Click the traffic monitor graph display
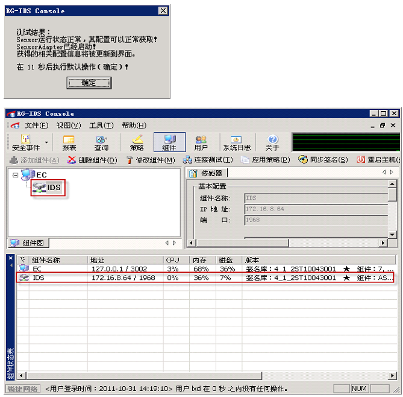403x397 pixels. click(x=346, y=142)
